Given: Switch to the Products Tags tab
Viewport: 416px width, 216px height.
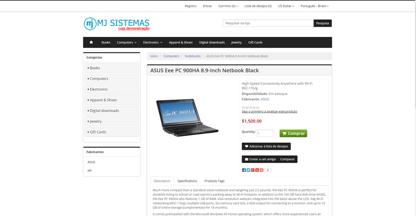Looking at the screenshot, I should point(214,181).
